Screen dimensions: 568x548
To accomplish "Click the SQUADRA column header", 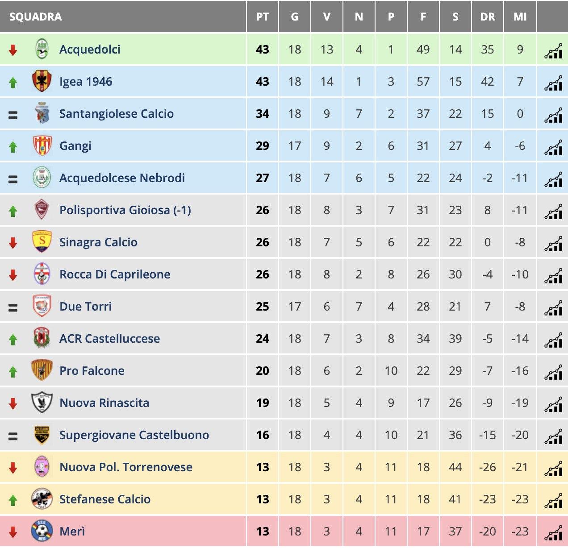I will tap(35, 17).
